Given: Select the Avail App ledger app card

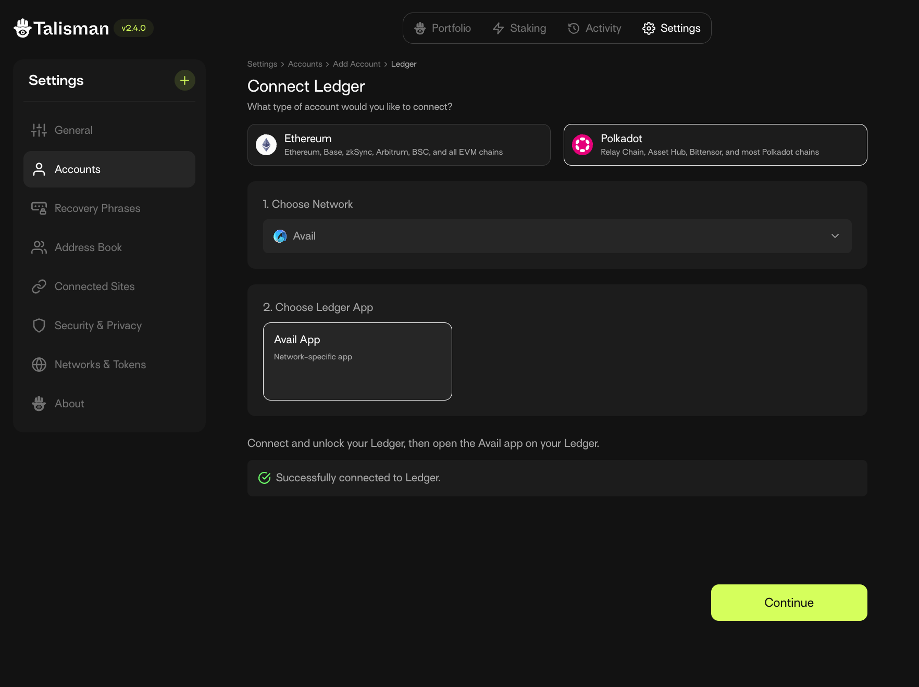Looking at the screenshot, I should tap(357, 361).
